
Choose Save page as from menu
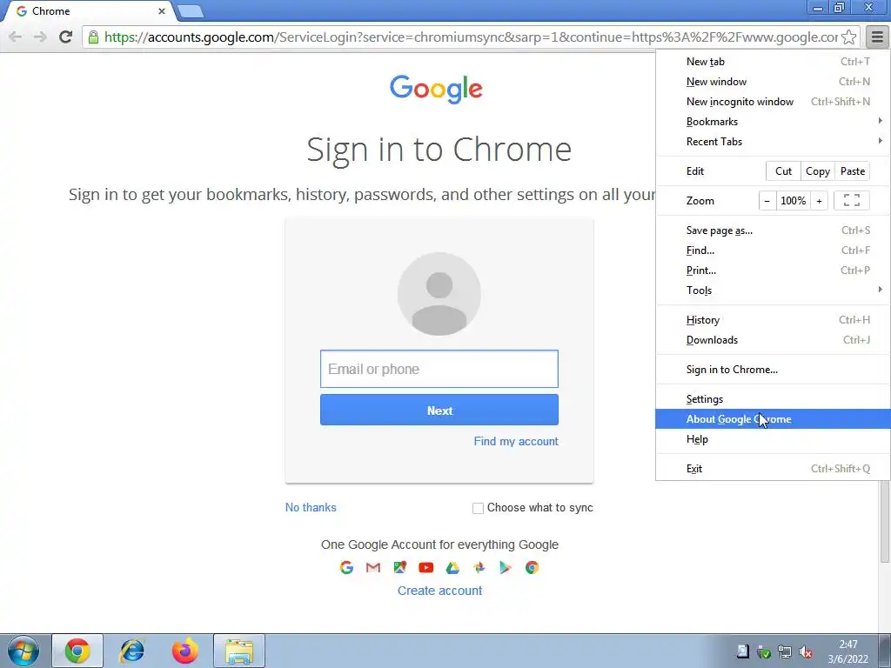tap(773, 230)
